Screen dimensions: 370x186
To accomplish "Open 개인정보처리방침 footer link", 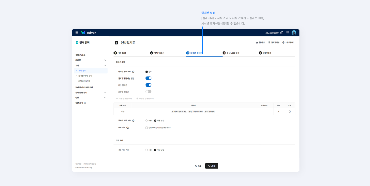I will pos(90,164).
